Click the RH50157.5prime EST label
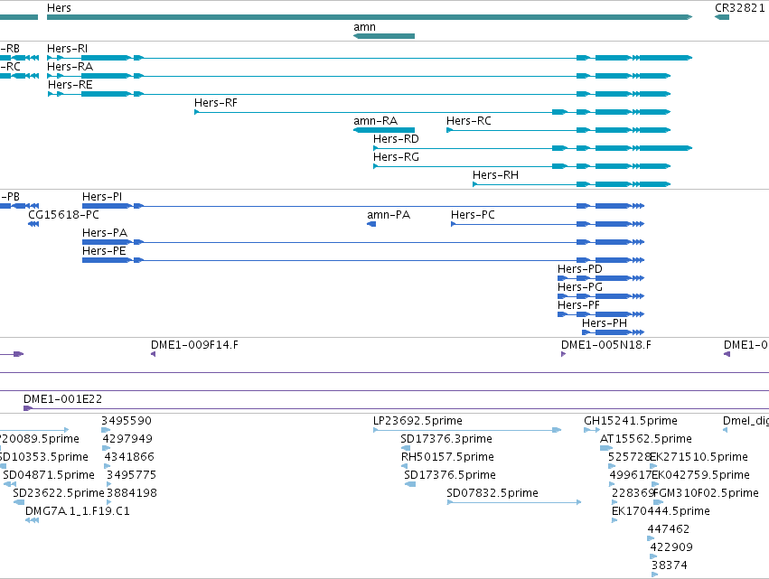The height and width of the screenshot is (579, 769). coord(448,457)
